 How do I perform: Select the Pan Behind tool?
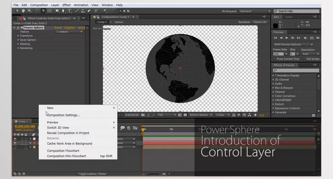coord(50,11)
